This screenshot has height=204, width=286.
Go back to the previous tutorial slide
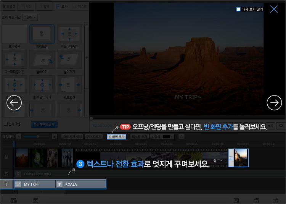(14, 103)
